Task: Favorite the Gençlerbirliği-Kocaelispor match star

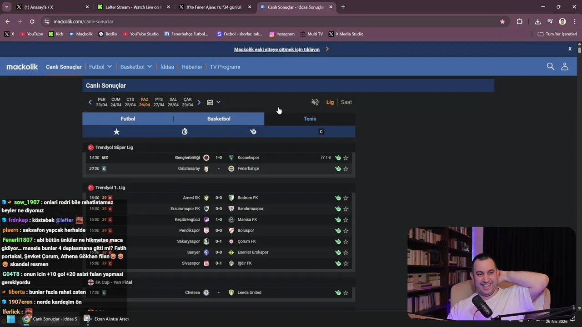Action: (x=346, y=158)
